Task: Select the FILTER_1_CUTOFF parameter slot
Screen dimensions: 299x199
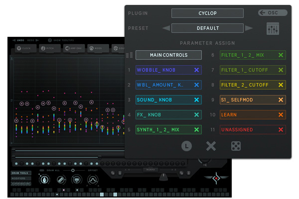Action: pos(253,70)
